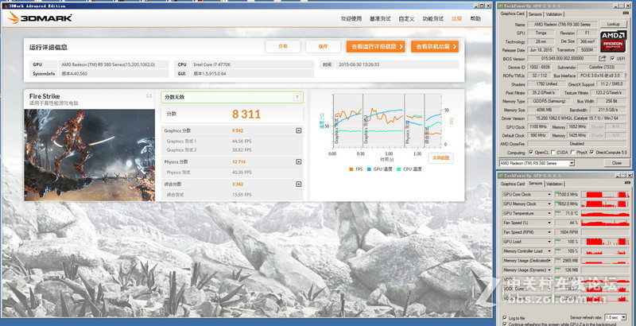The width and height of the screenshot is (636, 326).
Task: Open the Memory Controller Load sensor dropdown
Action: click(x=549, y=251)
